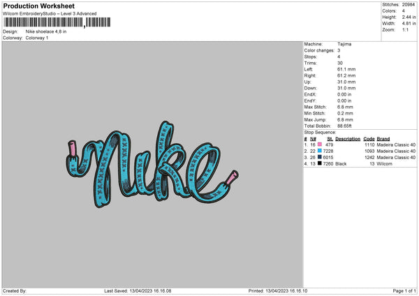419x296 pixels.
Task: Click the Min Stitch value 0.2 mm
Action: (x=345, y=113)
